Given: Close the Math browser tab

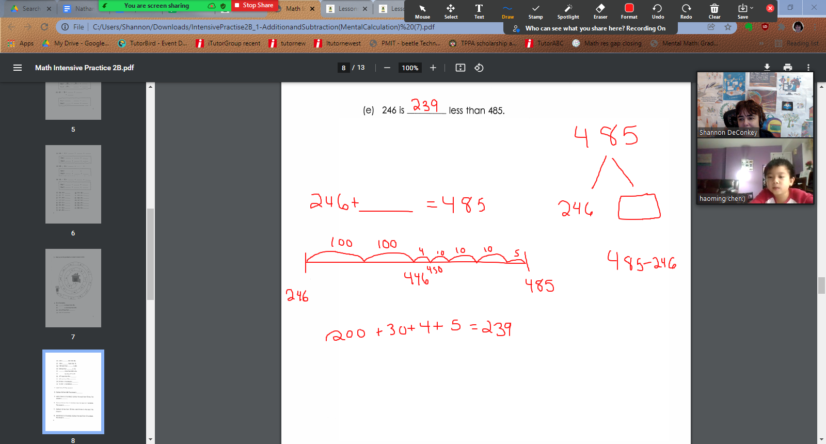Looking at the screenshot, I should pyautogui.click(x=312, y=9).
